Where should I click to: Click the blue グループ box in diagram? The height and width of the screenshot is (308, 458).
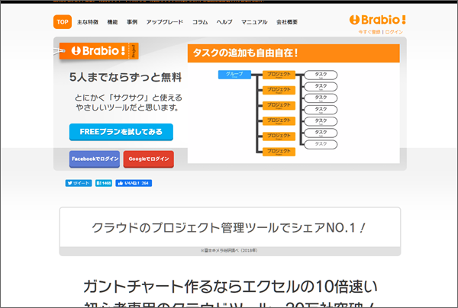(234, 74)
